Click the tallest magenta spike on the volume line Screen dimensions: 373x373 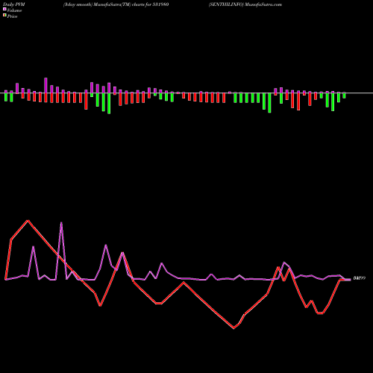point(61,223)
